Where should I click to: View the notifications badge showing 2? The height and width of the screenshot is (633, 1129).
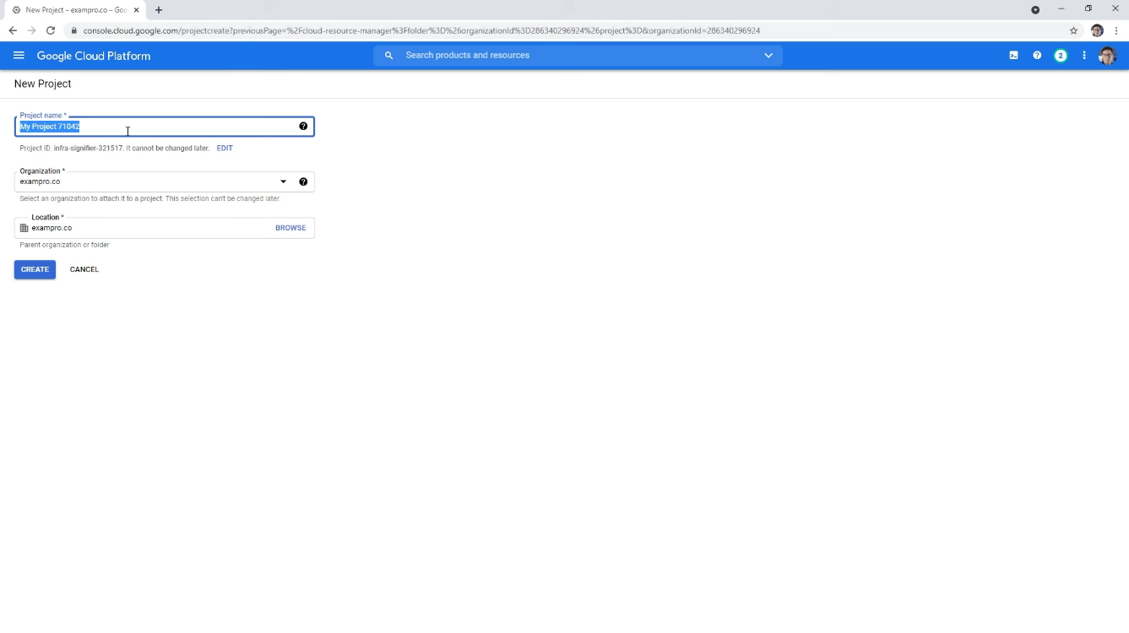pyautogui.click(x=1061, y=56)
